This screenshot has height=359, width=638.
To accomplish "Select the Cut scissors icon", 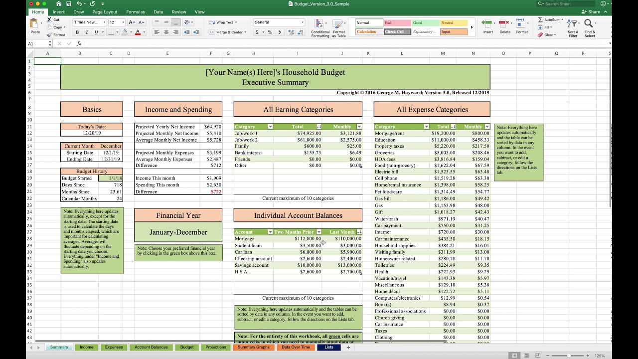I will tap(49, 20).
